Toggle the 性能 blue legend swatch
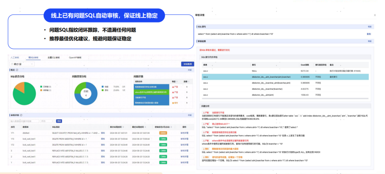This screenshot has height=174, width=385. pyautogui.click(x=103, y=87)
